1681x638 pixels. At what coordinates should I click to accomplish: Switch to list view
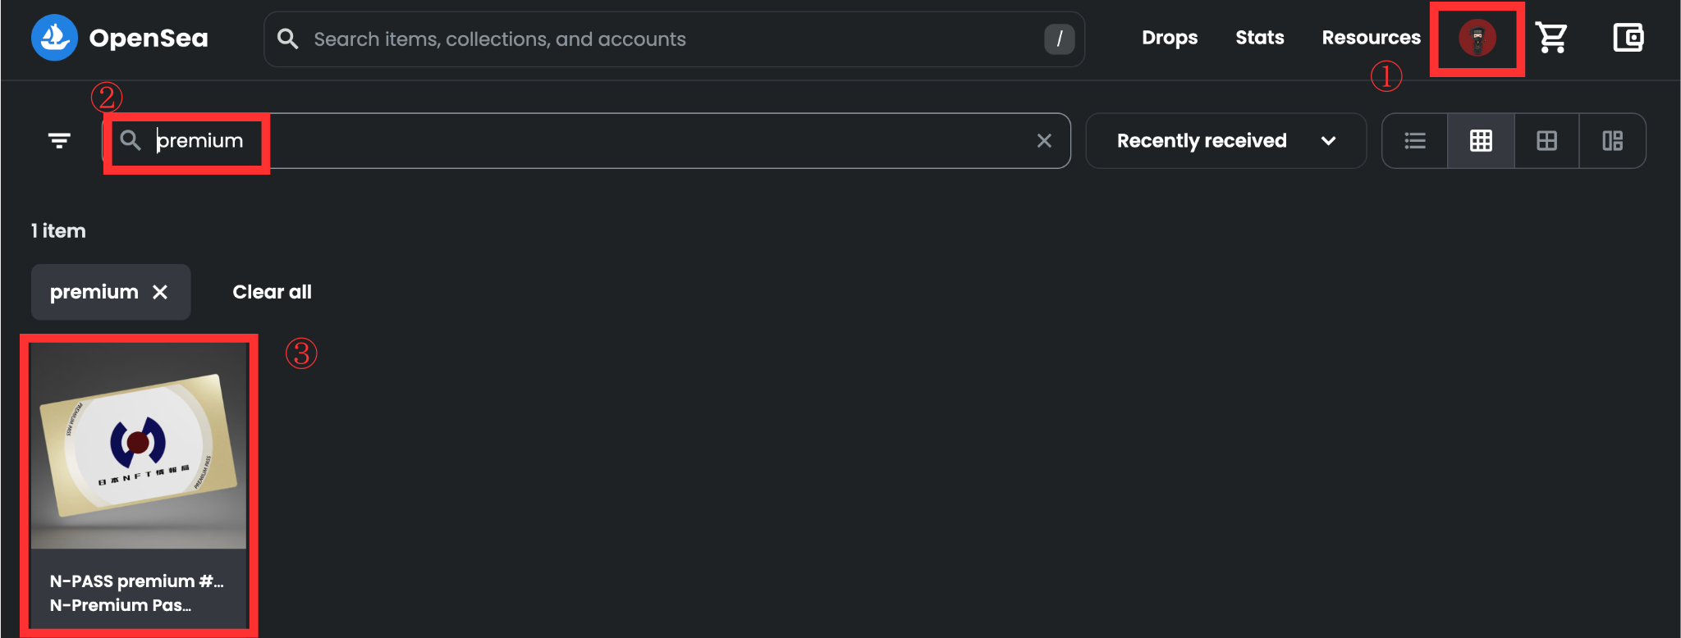click(1415, 141)
